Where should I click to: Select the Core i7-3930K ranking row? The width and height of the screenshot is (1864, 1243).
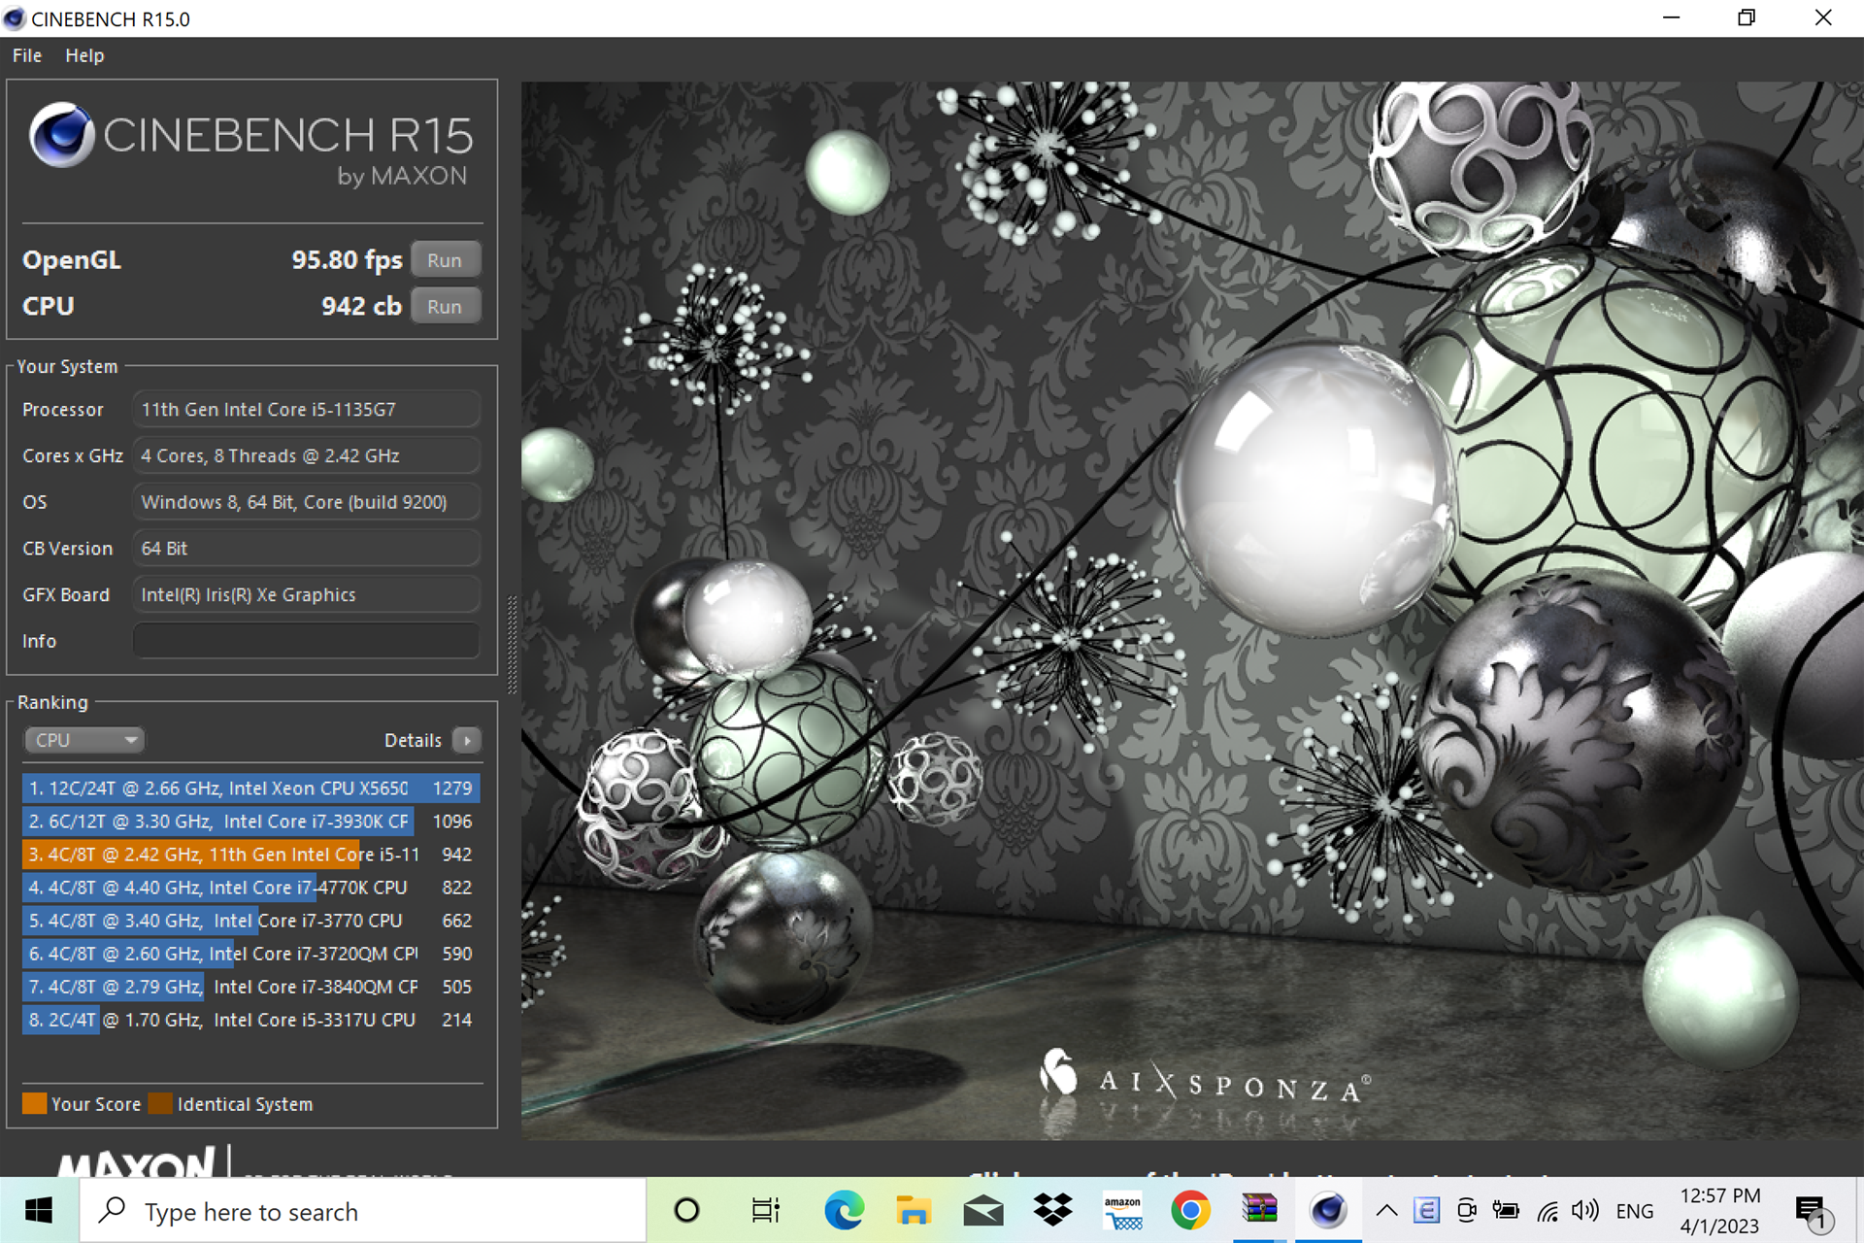(x=251, y=822)
